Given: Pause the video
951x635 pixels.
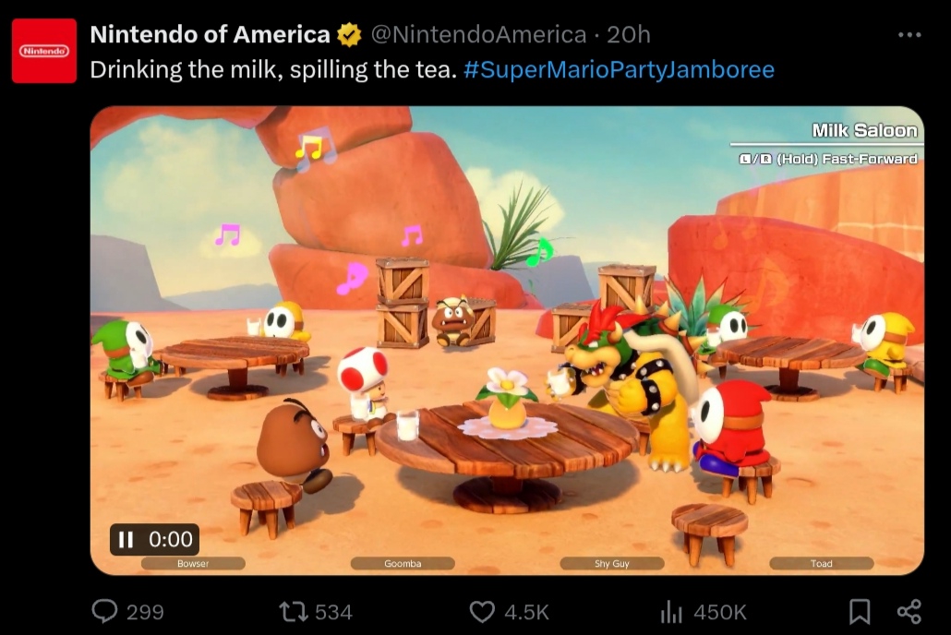Looking at the screenshot, I should point(126,539).
